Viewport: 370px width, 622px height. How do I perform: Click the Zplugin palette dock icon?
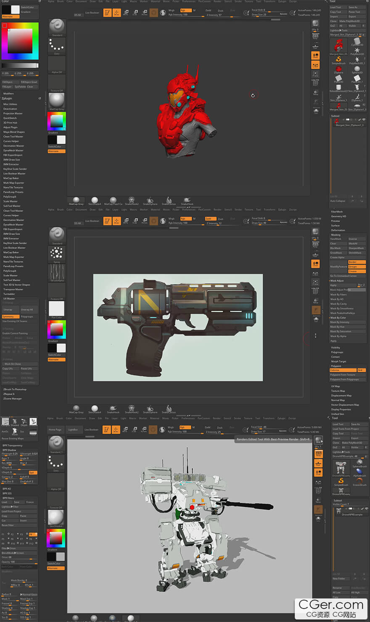[40, 98]
